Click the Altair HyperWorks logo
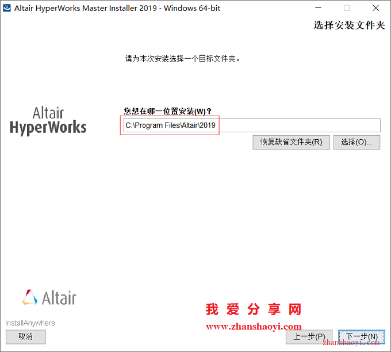Image resolution: width=391 pixels, height=352 pixels. click(48, 121)
